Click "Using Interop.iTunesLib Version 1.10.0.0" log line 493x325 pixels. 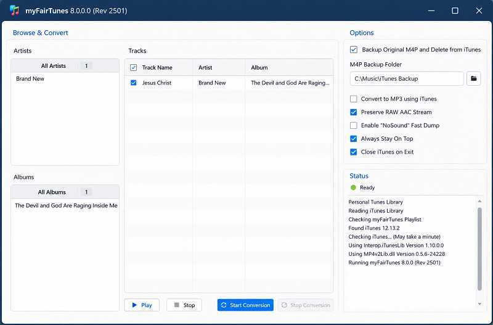click(396, 245)
